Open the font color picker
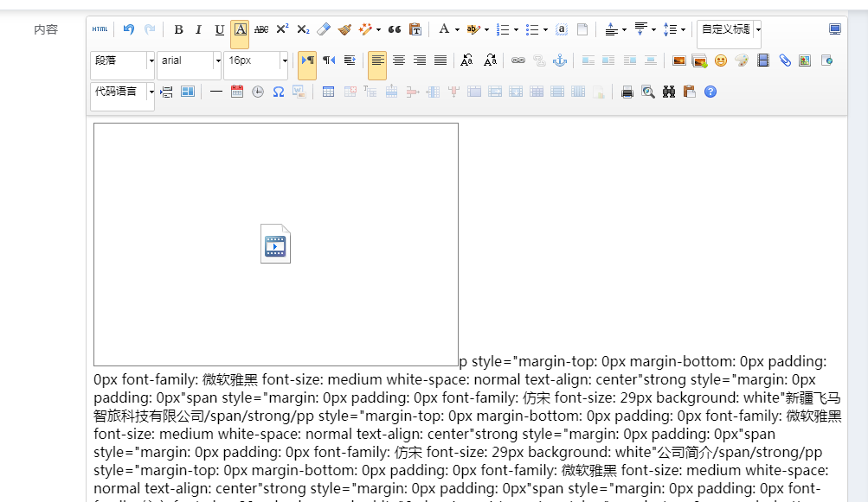868x502 pixels. 448,29
